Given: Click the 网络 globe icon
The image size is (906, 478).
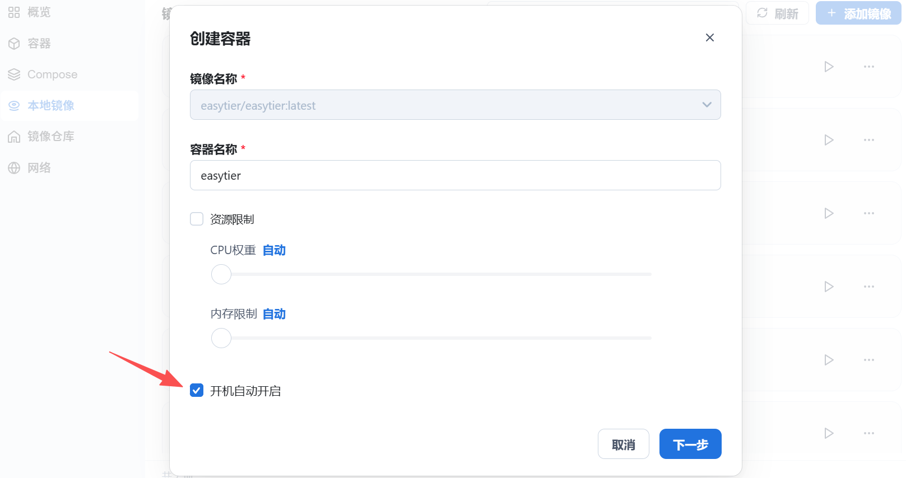Looking at the screenshot, I should (x=14, y=168).
